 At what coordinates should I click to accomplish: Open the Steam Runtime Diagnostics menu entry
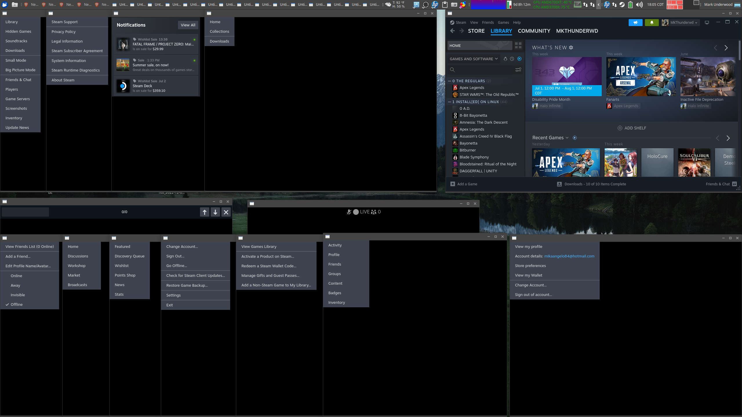[x=76, y=70]
